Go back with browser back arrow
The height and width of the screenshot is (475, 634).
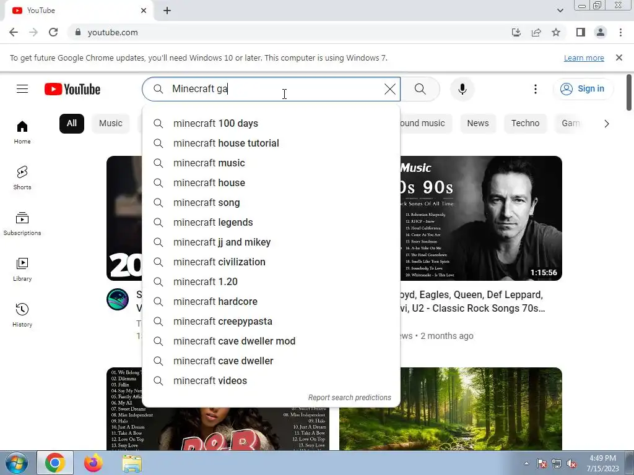tap(14, 32)
